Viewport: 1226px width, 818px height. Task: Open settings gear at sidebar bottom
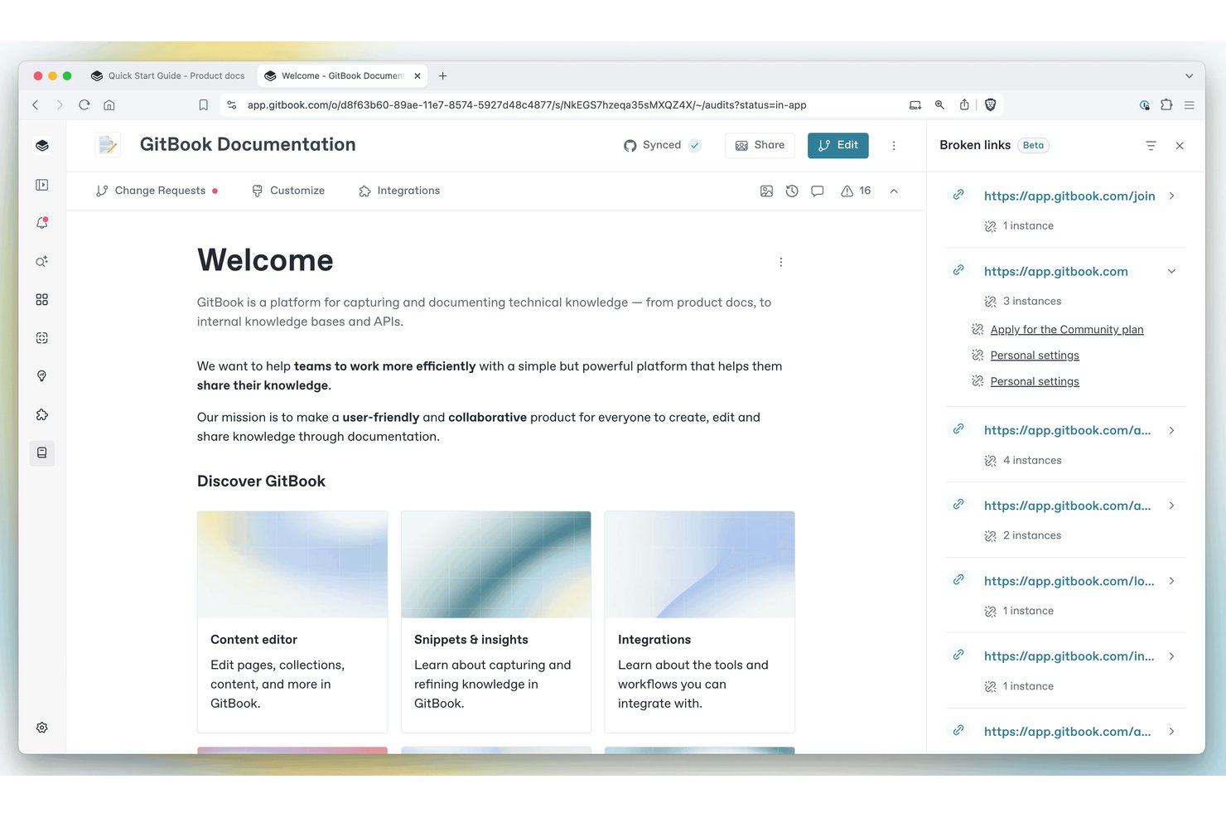pos(42,728)
